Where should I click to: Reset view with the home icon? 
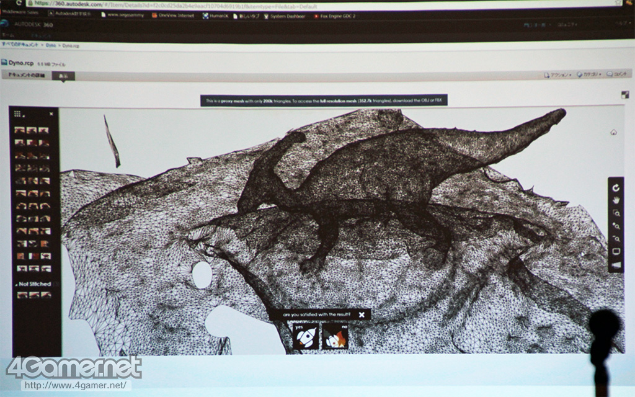coord(613,132)
